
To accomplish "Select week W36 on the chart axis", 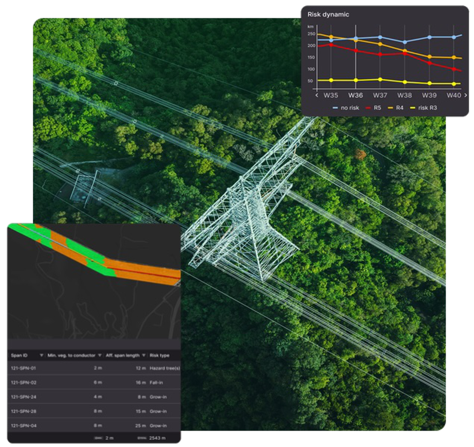I will [355, 95].
